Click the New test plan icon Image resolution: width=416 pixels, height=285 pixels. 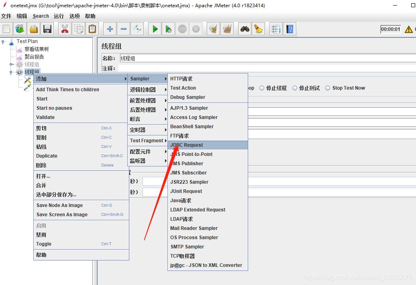click(7, 29)
